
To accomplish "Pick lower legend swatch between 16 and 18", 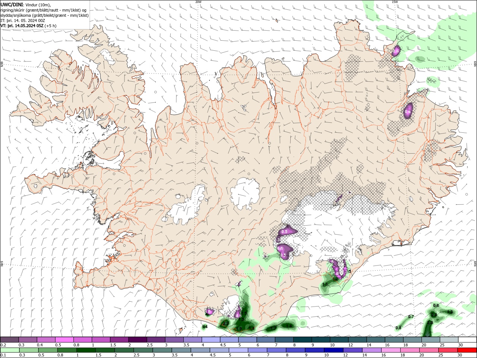I will point(391,351).
